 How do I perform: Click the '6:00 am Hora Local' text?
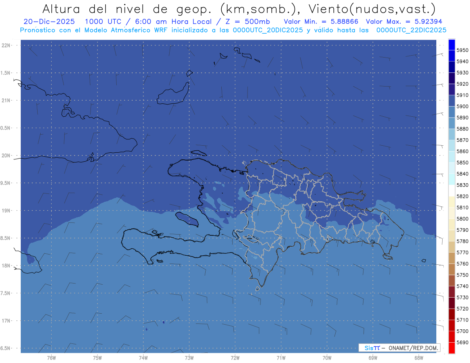173,22
